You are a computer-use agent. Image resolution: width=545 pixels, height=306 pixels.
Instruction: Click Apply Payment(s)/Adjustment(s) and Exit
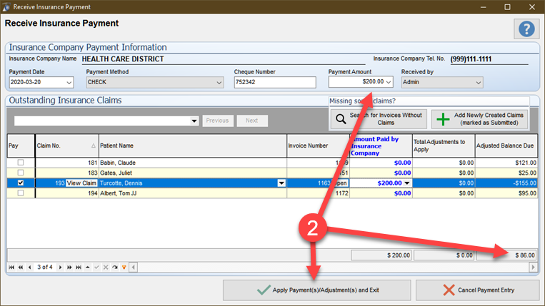[x=316, y=290]
